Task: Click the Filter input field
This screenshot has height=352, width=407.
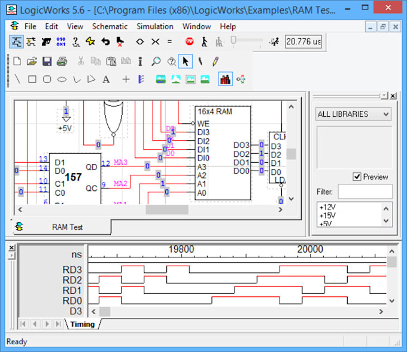Action: tap(365, 192)
